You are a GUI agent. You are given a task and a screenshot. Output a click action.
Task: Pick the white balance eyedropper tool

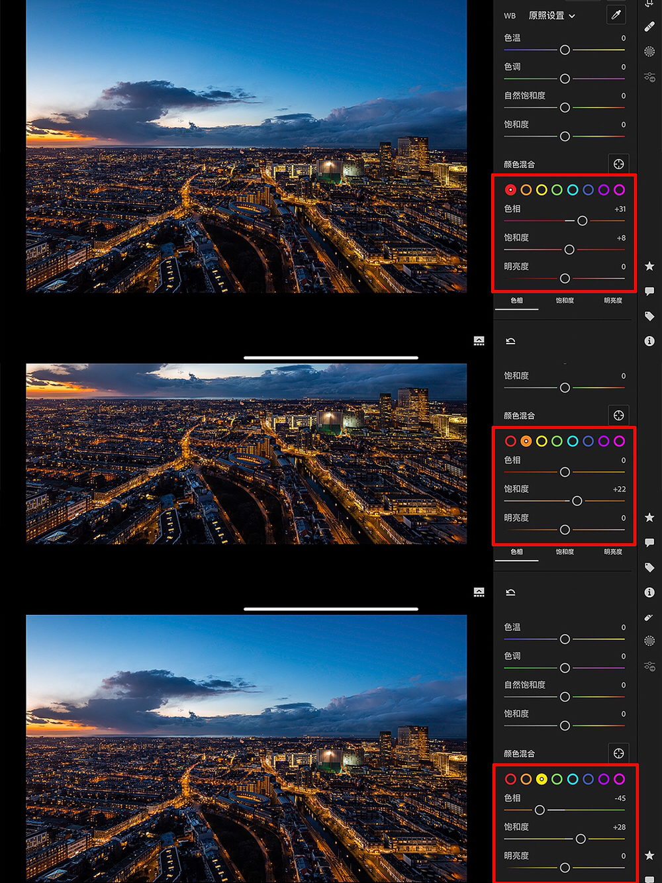coord(616,14)
